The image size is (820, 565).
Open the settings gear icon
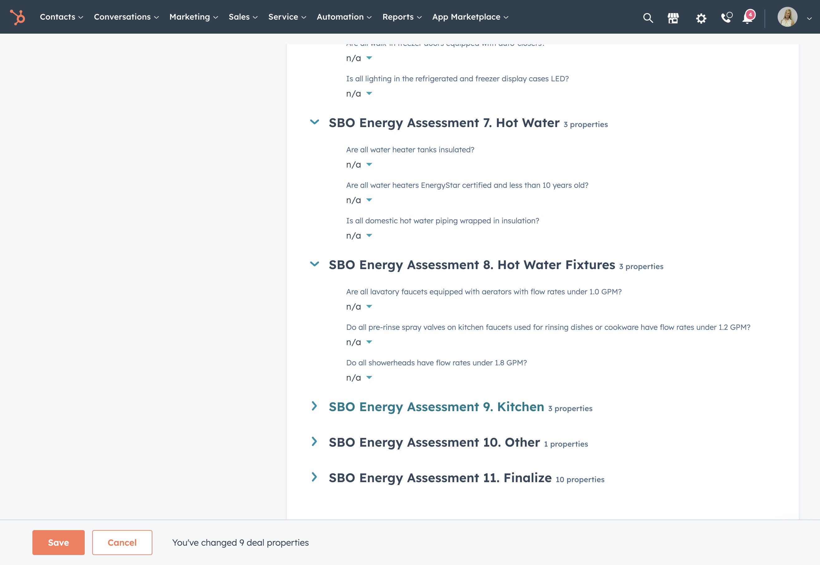[x=701, y=18]
